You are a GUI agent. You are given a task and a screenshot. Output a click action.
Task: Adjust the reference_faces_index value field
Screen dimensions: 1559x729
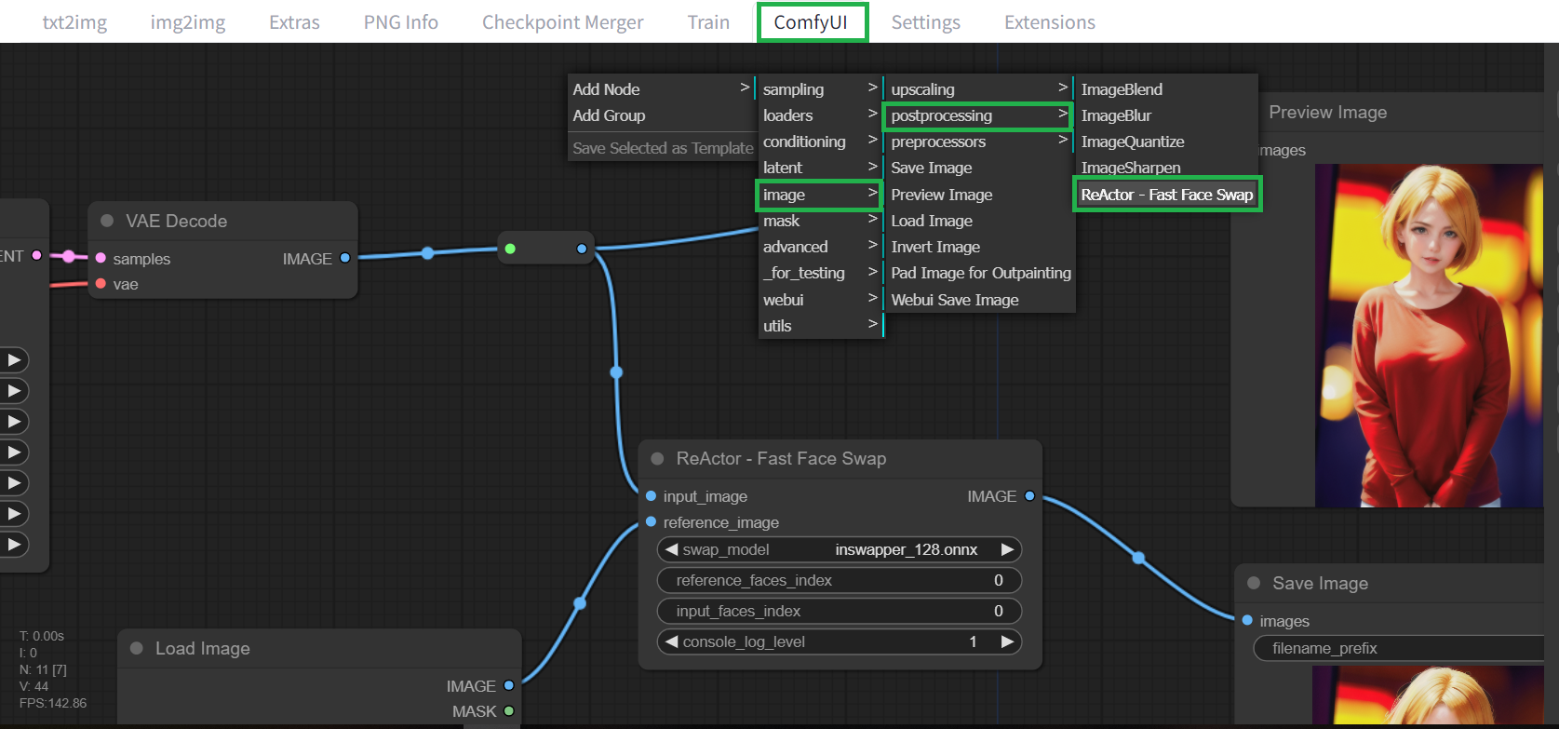point(839,580)
